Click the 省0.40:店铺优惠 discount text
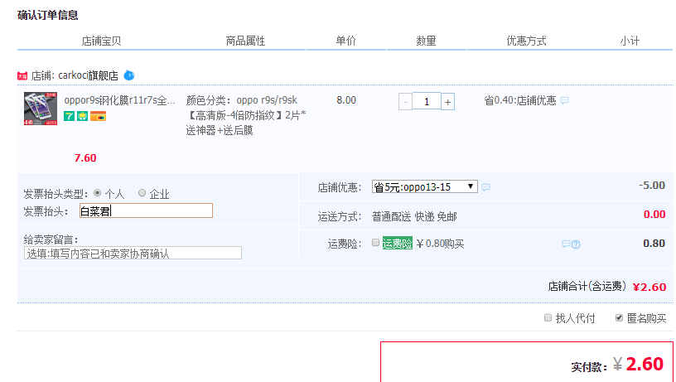Viewport: 676px width, 382px height. click(520, 100)
